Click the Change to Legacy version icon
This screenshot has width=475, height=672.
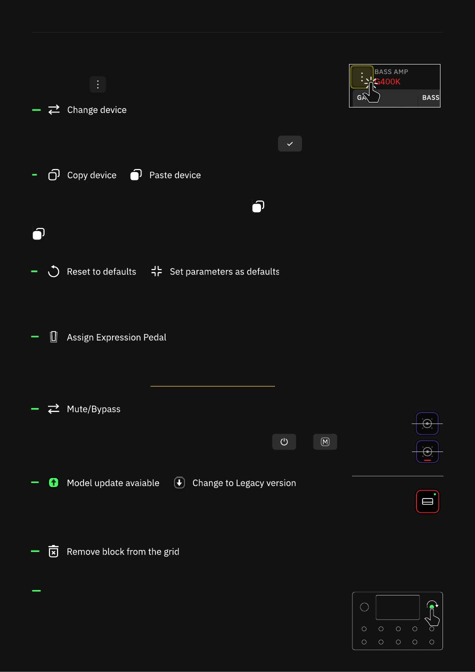tap(179, 482)
